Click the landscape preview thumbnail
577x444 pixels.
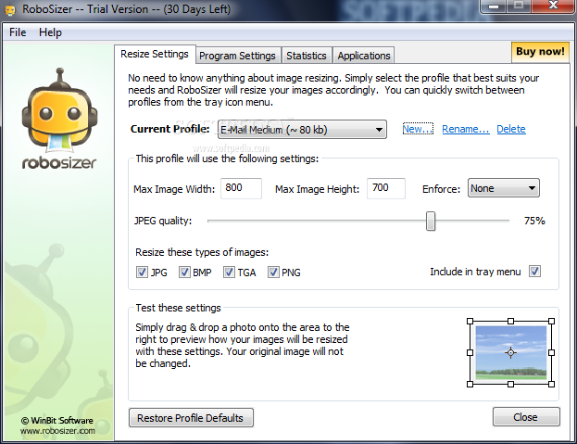coord(510,352)
